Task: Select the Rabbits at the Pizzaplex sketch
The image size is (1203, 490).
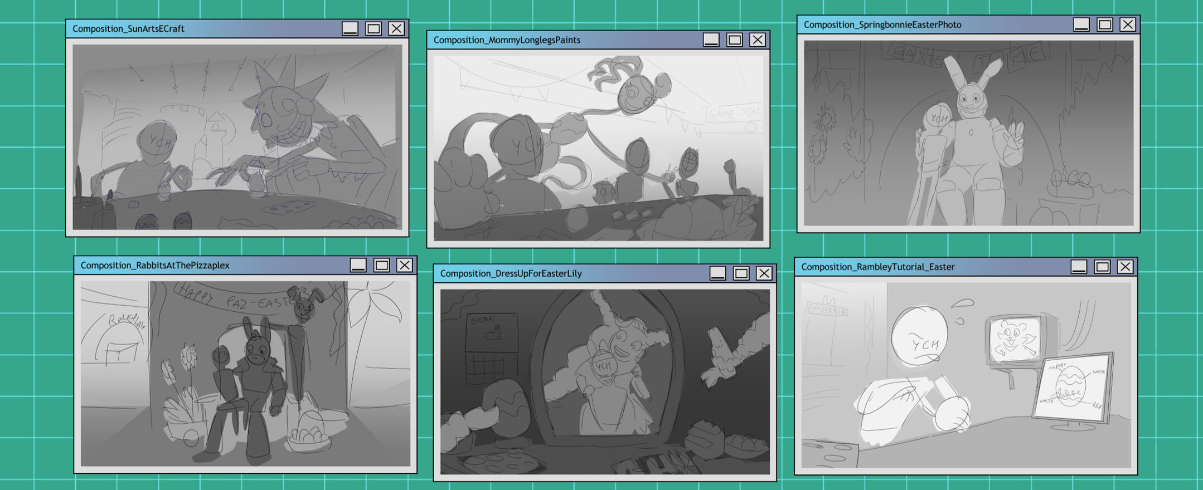Action: [x=245, y=374]
